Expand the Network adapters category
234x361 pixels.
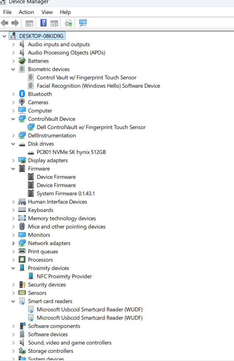13,243
